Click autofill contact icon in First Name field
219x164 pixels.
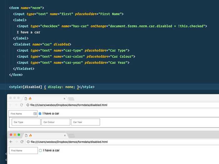pos(35,114)
